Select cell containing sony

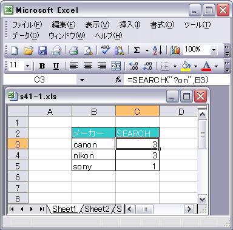pyautogui.click(x=93, y=166)
